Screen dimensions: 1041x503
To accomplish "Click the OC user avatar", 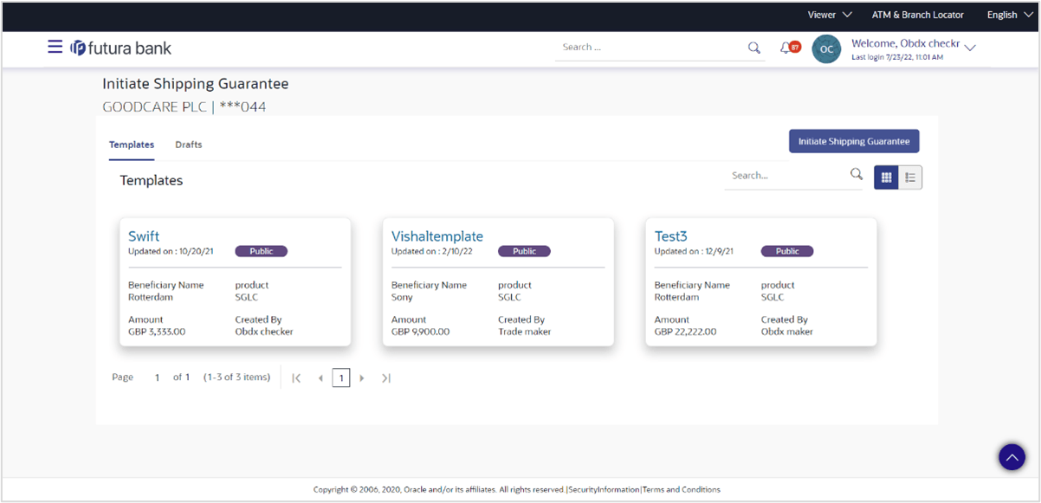I will coord(826,49).
